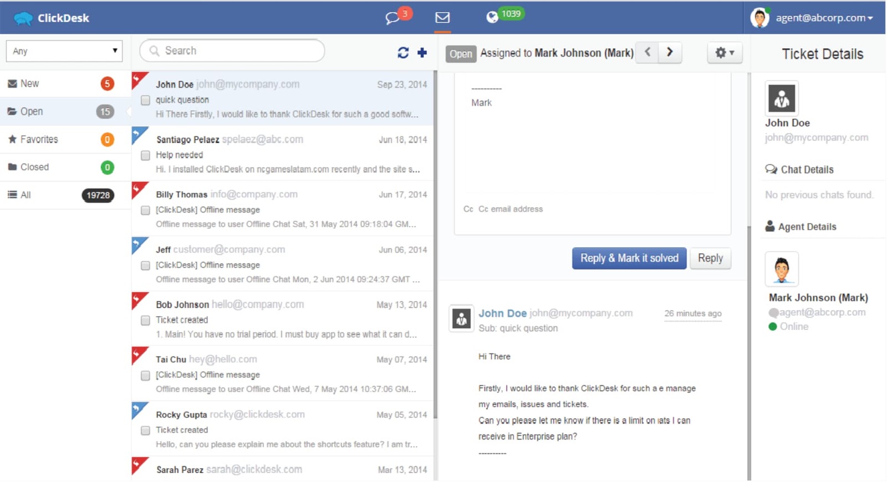Click the ClickDesk logo
This screenshot has width=887, height=501.
coord(52,18)
